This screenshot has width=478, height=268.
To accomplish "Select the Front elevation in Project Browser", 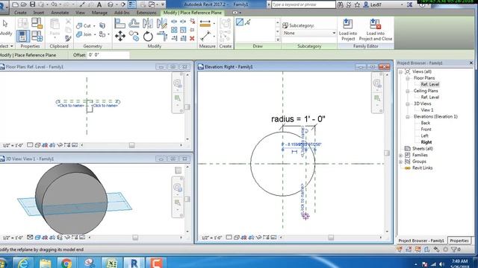I will (426, 130).
